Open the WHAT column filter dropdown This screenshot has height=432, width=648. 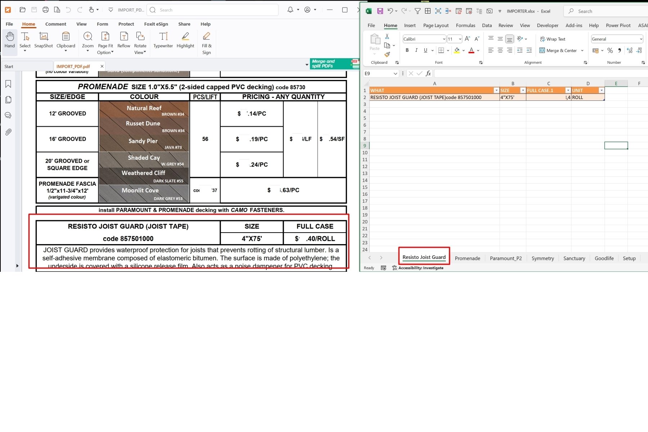[x=496, y=90]
